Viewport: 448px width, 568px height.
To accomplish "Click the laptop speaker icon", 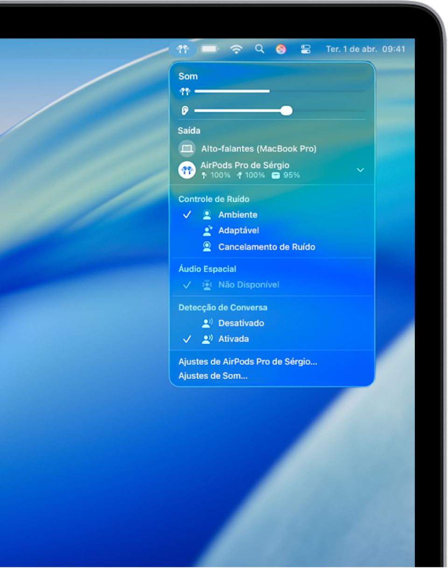I will pos(187,149).
